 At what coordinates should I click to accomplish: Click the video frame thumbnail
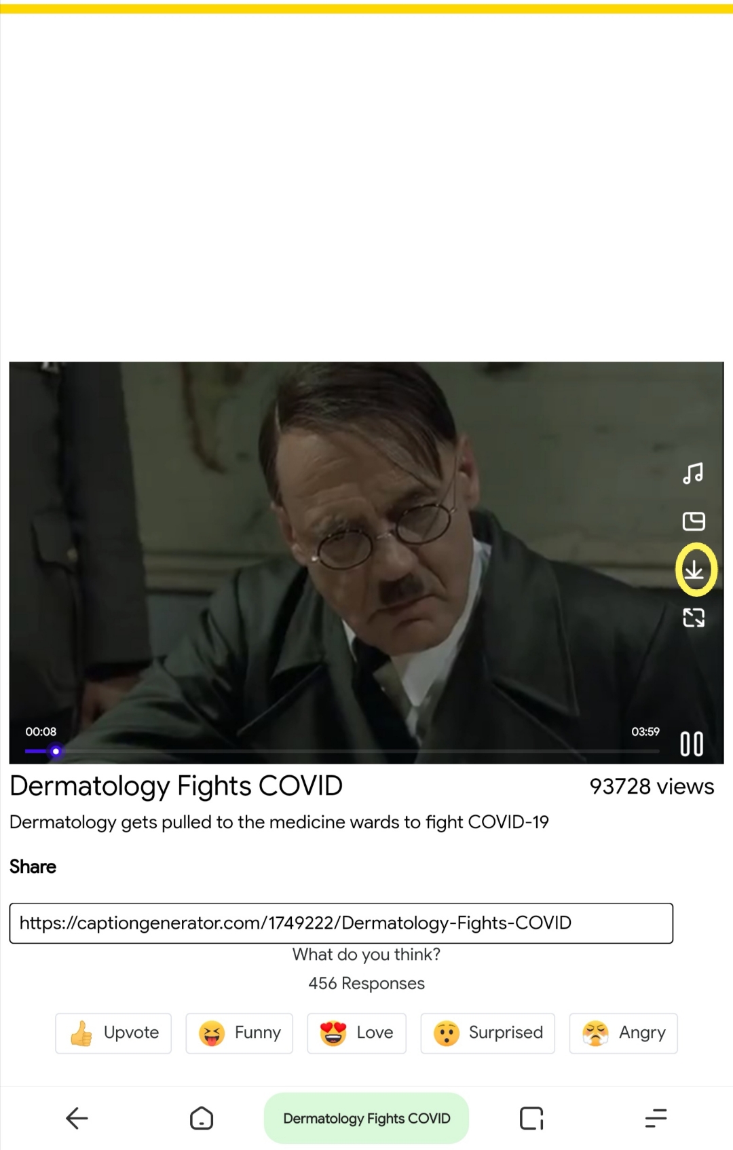(x=366, y=563)
